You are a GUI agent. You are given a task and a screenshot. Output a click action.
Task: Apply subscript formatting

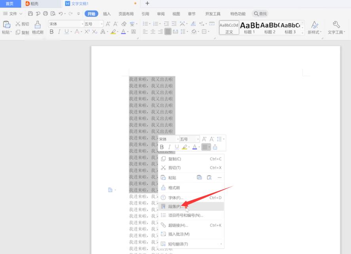point(95,32)
